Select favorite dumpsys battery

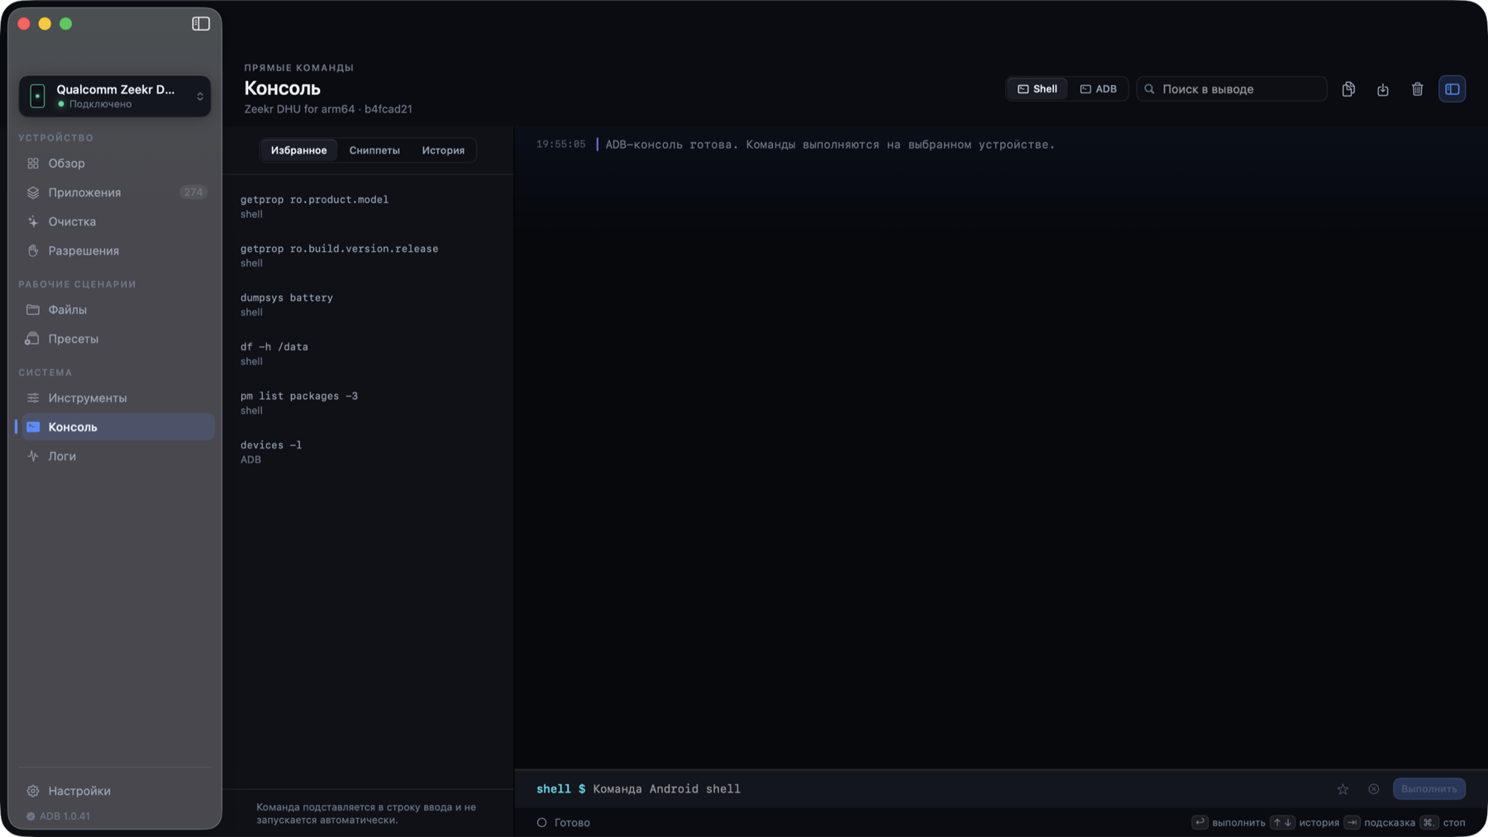tap(369, 305)
